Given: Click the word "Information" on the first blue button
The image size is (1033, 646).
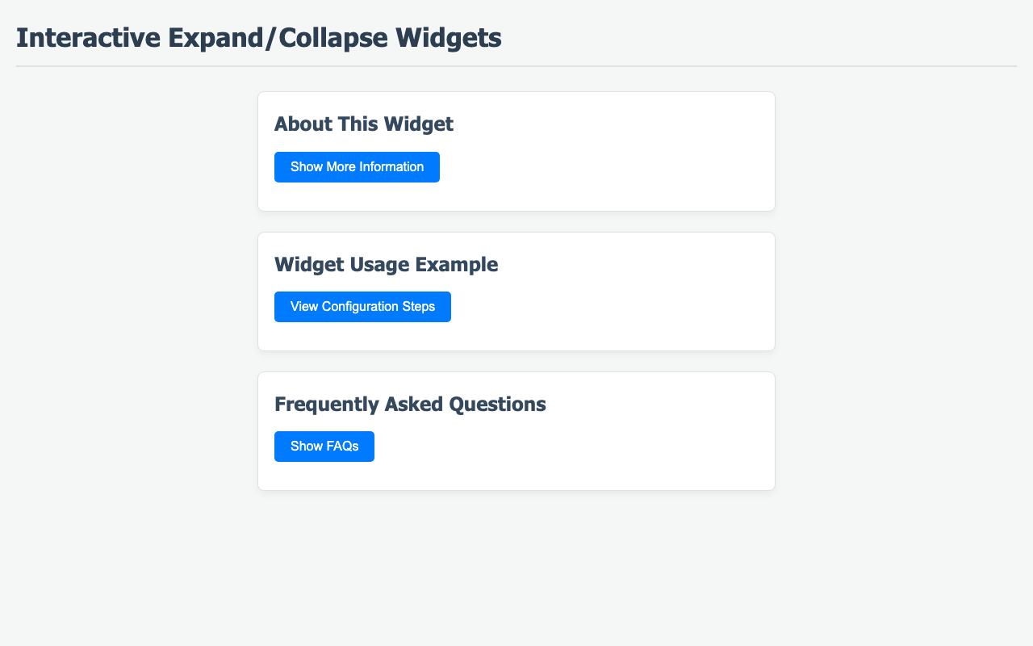Looking at the screenshot, I should point(391,167).
